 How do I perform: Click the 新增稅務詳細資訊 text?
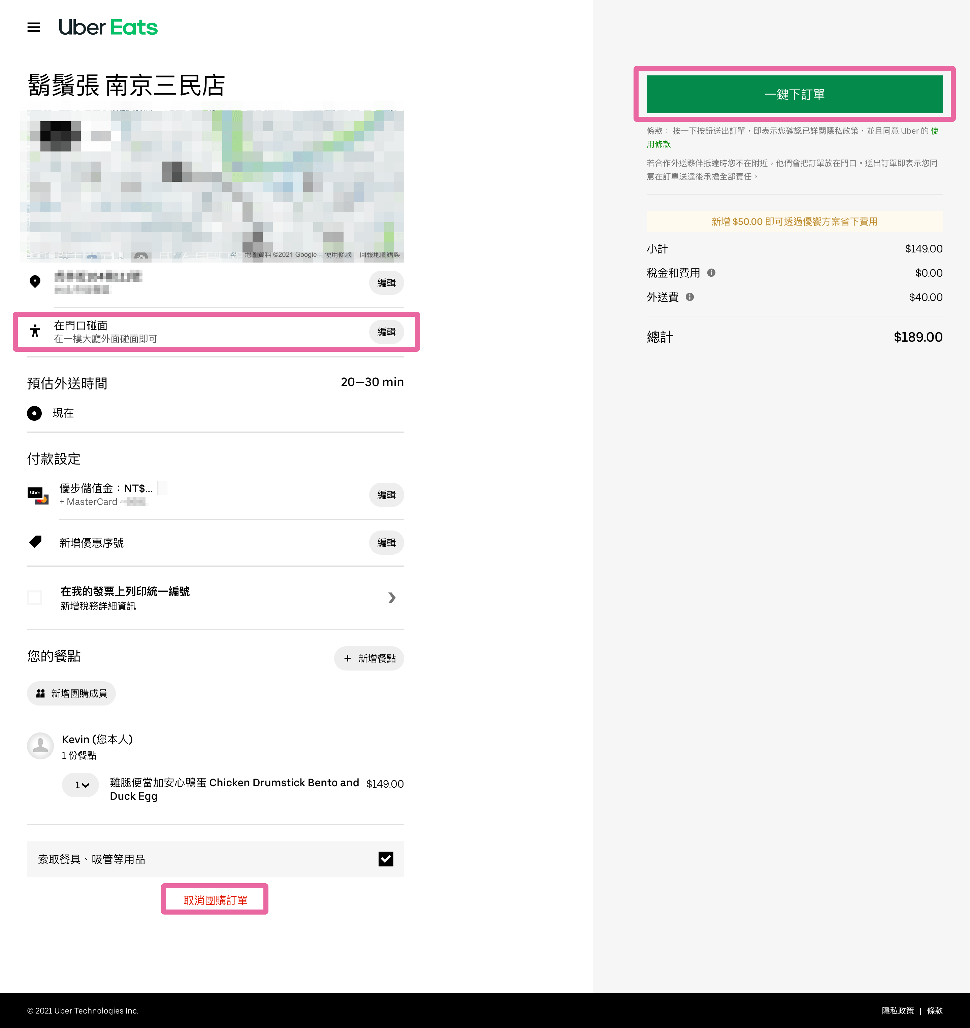pos(98,606)
